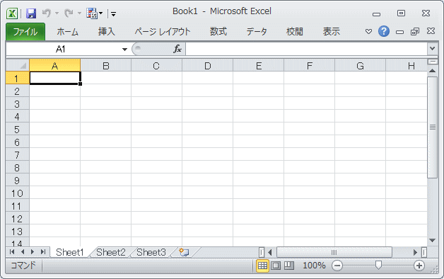Screen dimensions: 444x279
Task: Open the redo history dropdown arrow
Action: coord(79,13)
